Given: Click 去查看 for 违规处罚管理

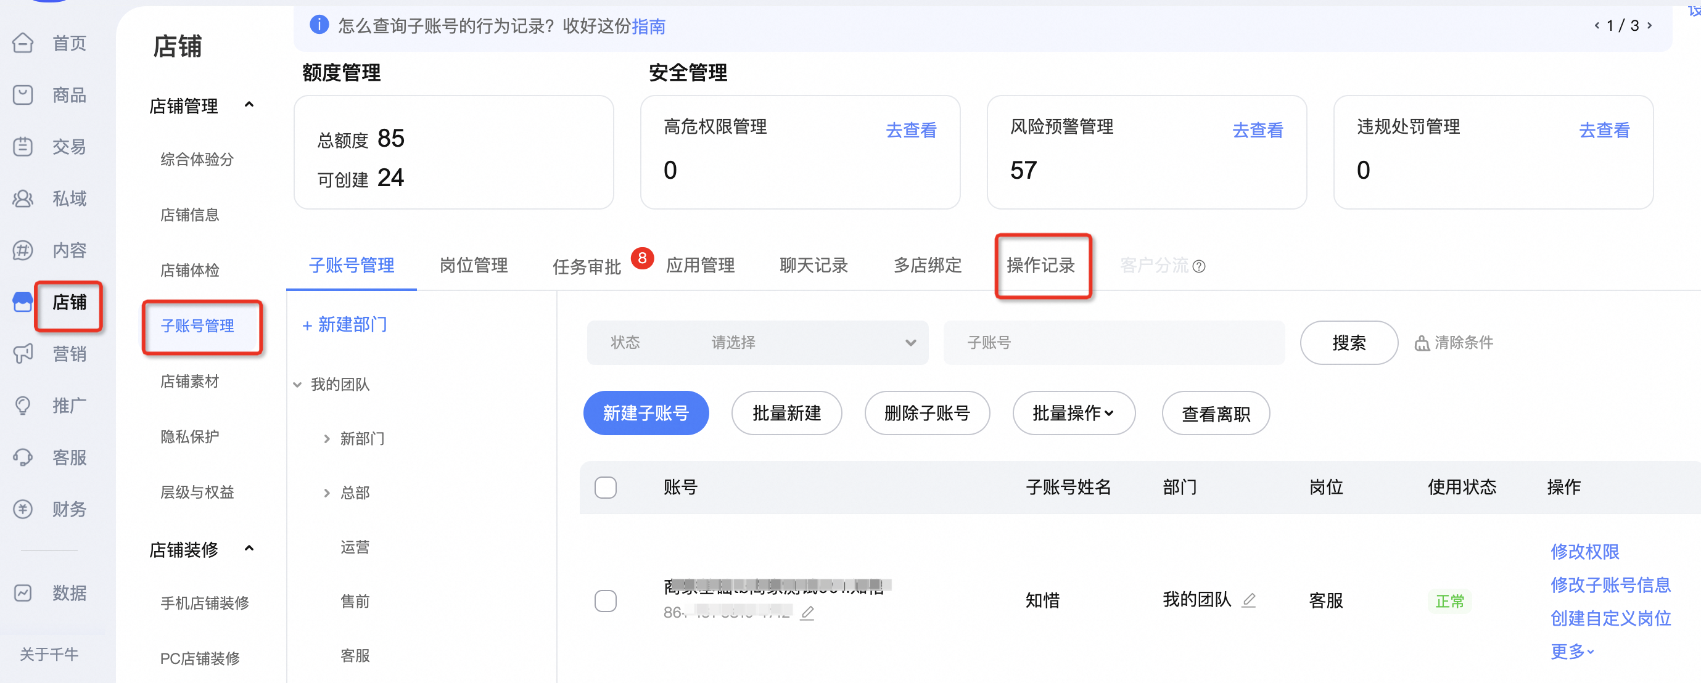Looking at the screenshot, I should [x=1604, y=130].
